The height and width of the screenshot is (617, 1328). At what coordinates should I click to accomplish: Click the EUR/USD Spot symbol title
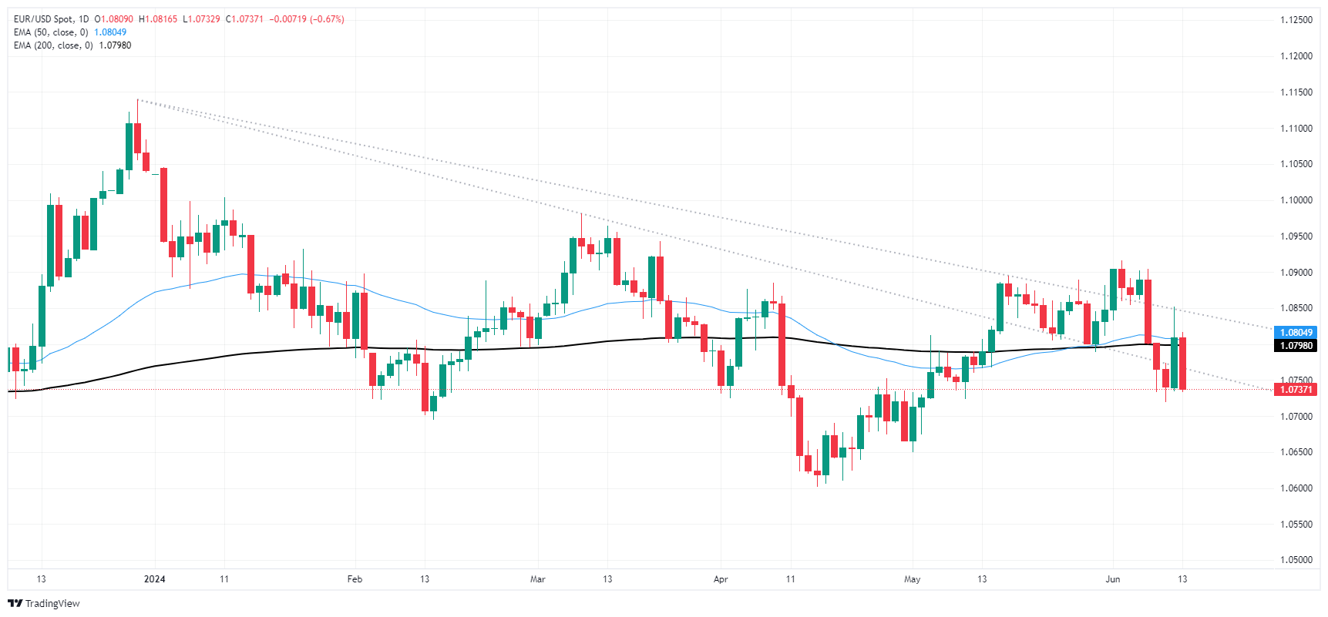pyautogui.click(x=43, y=19)
